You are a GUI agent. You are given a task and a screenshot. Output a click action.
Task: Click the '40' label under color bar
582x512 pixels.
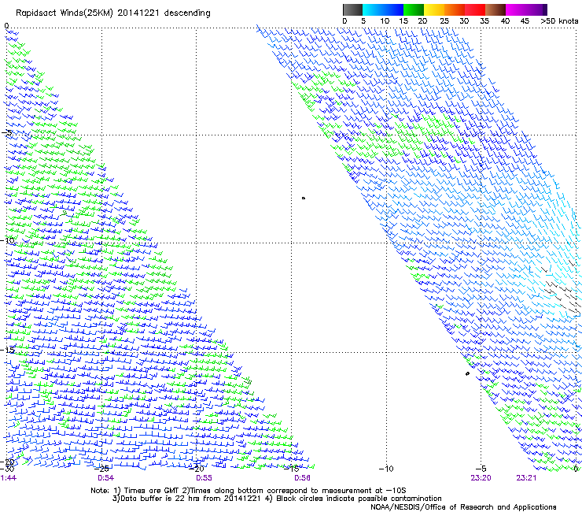[x=505, y=20]
